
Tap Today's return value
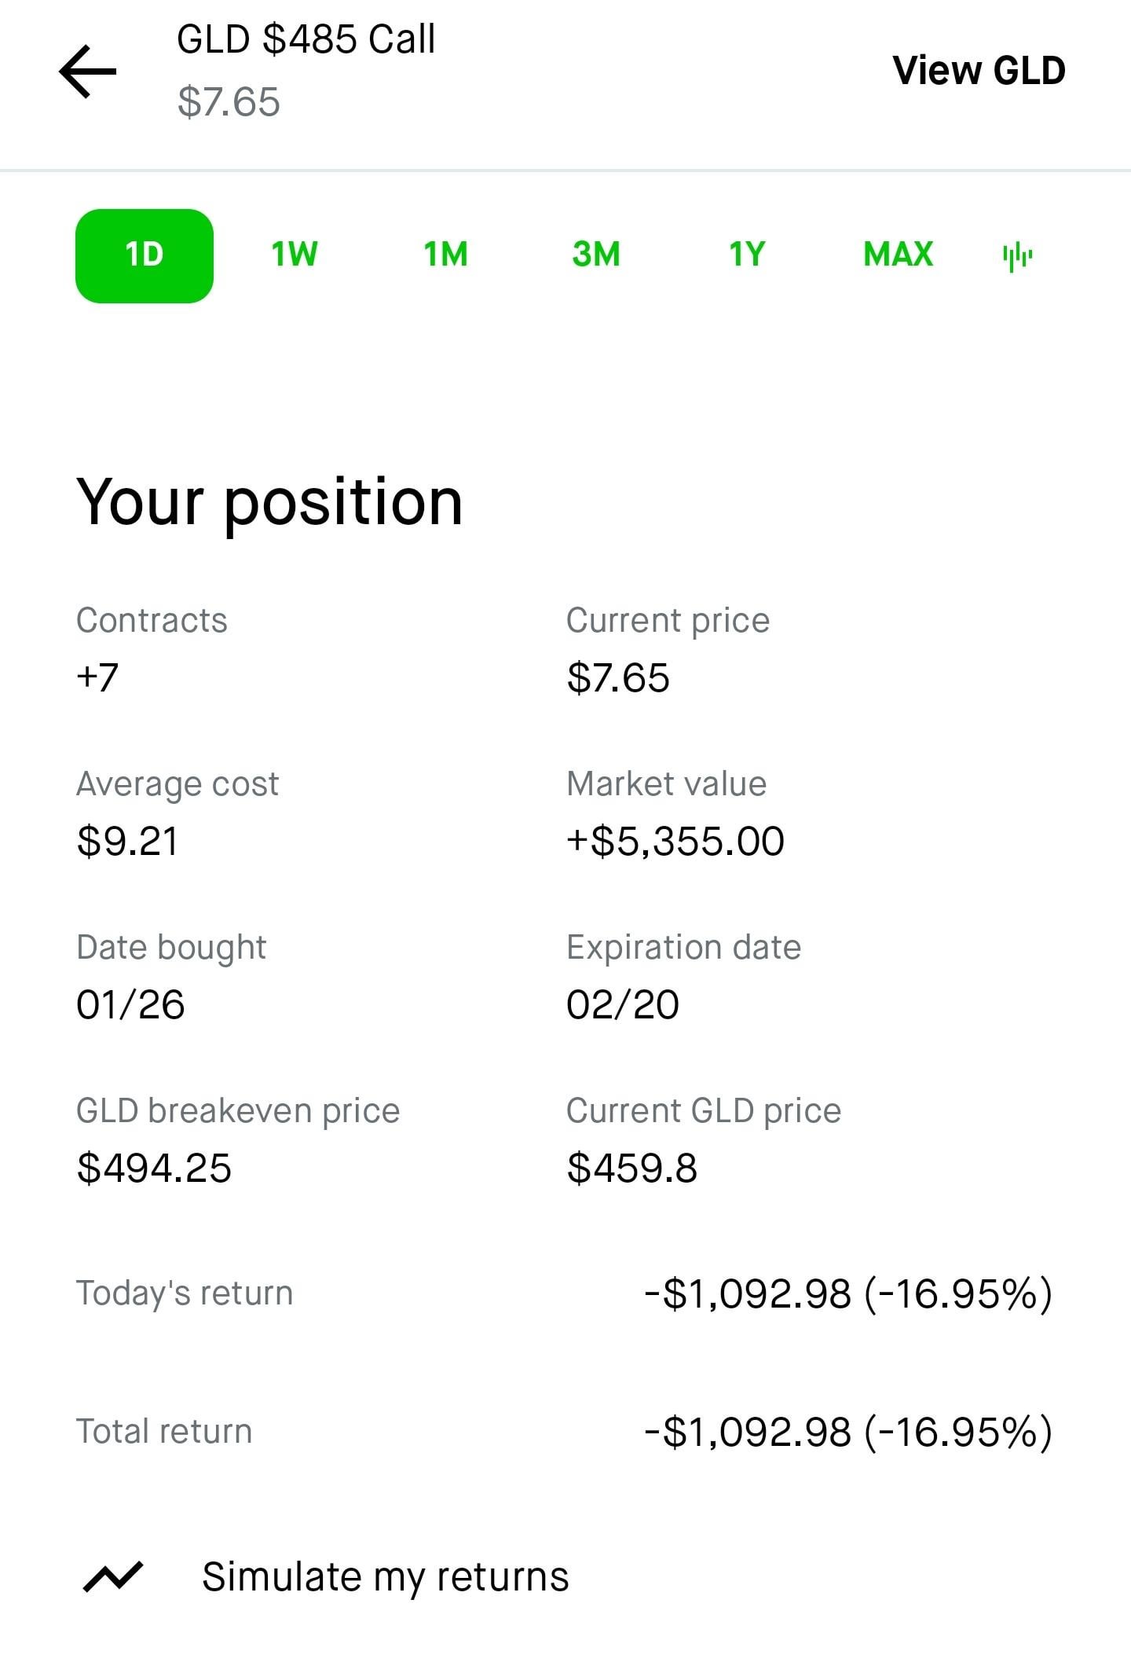[848, 1293]
